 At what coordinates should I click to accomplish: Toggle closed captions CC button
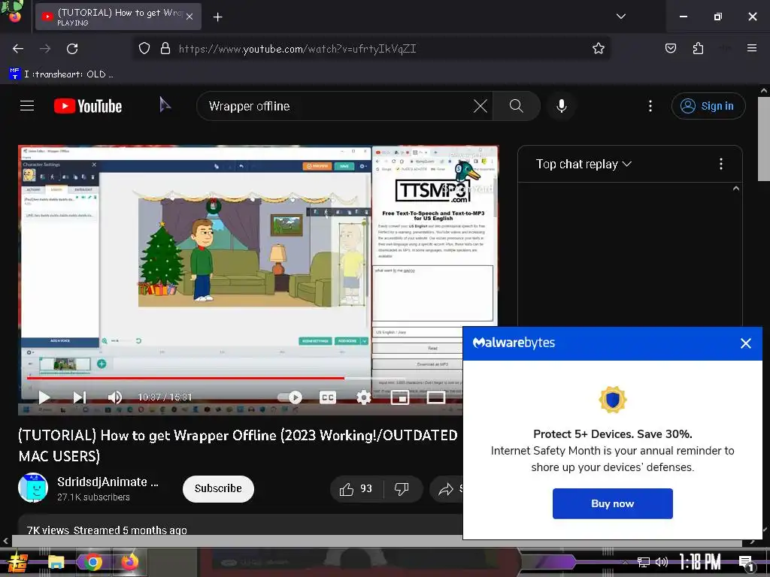pyautogui.click(x=328, y=397)
